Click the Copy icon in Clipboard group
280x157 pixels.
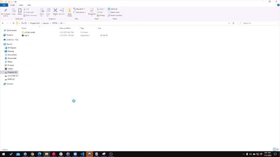[14, 10]
